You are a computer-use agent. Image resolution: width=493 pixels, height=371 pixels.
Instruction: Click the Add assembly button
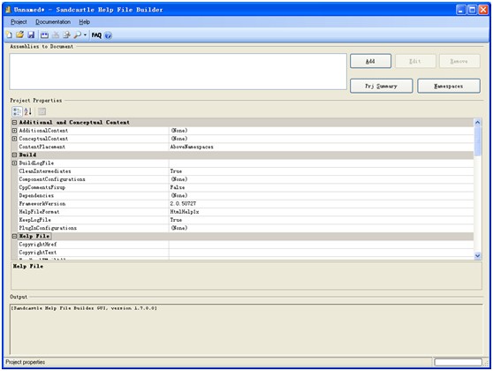click(x=370, y=61)
